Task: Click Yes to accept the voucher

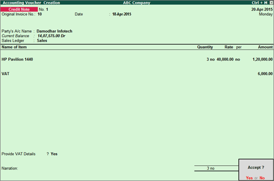Action: click(x=249, y=178)
